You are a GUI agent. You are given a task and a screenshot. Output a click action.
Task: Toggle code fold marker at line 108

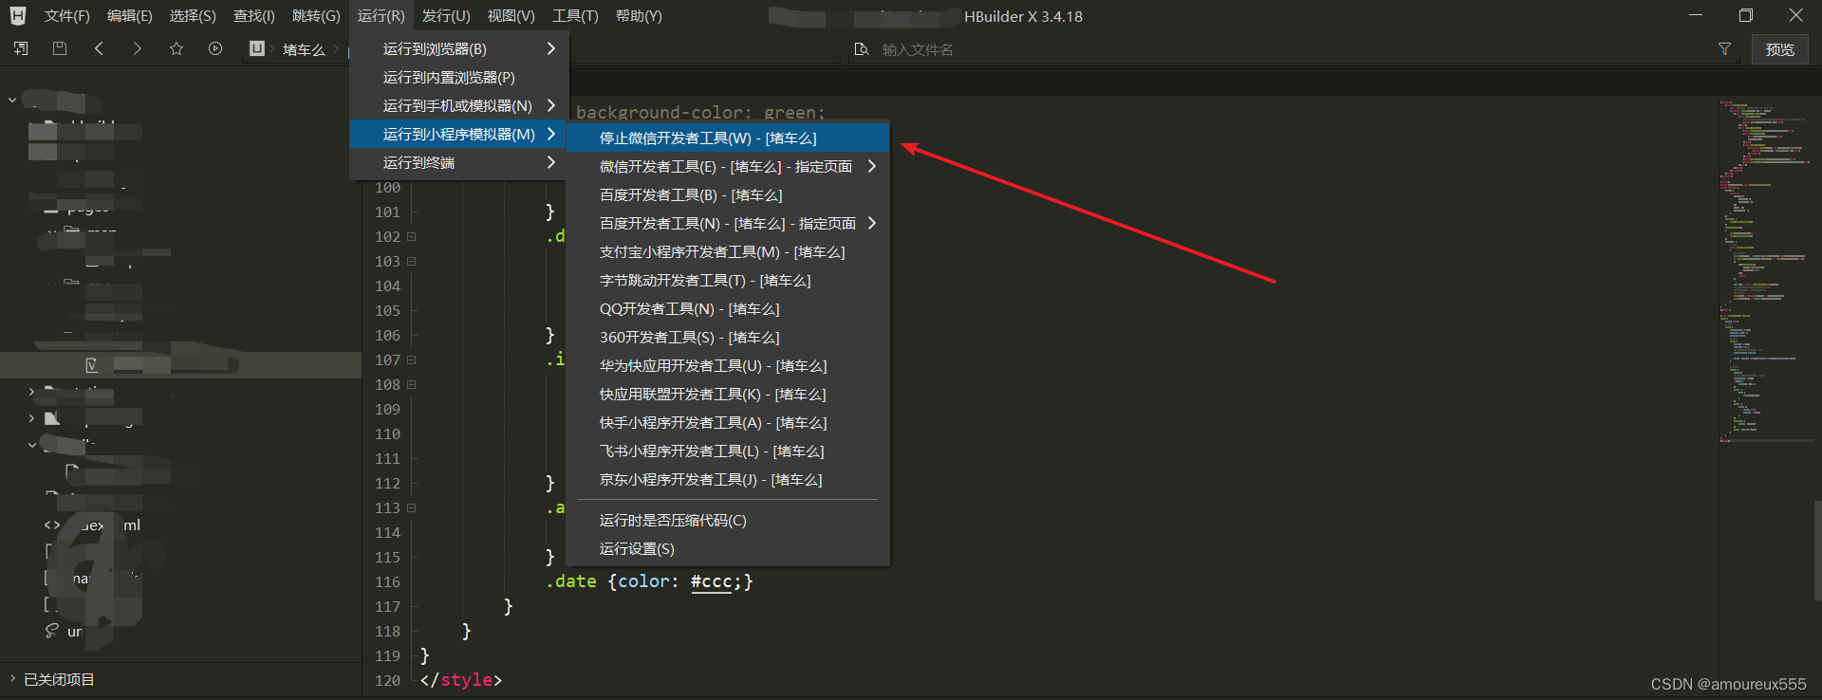(x=412, y=384)
